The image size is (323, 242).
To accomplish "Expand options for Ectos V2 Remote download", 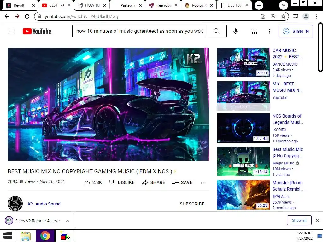I will (x=68, y=221).
